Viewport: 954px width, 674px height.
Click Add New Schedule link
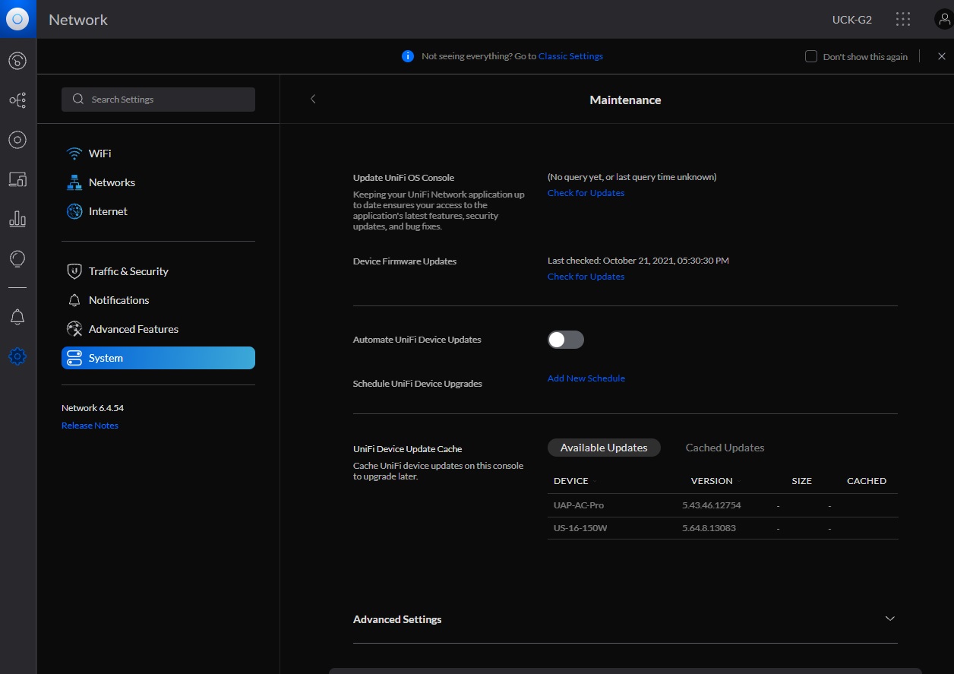point(586,378)
